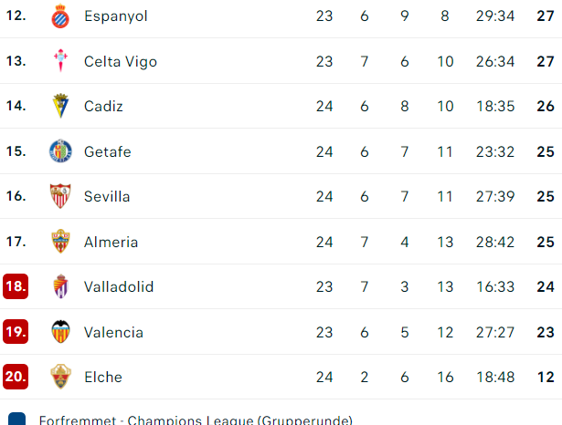Click the Cadiz club crest

coord(60,106)
